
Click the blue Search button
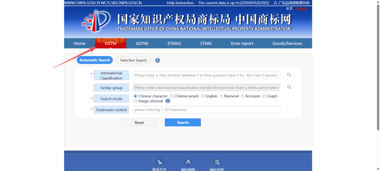pos(183,122)
